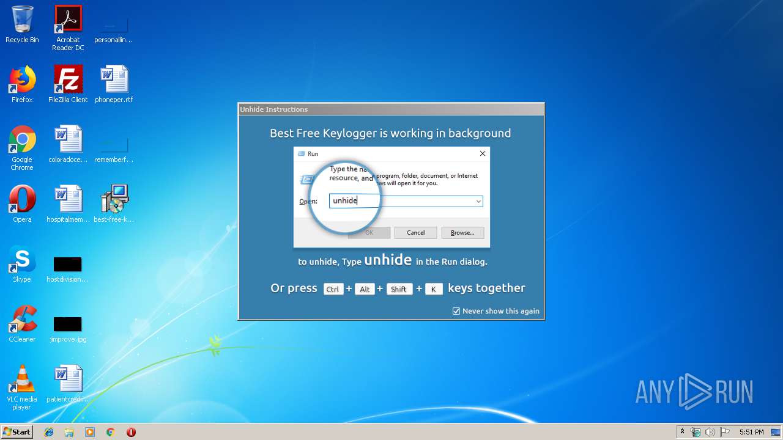Open Skype desktop shortcut
This screenshot has height=440, width=783.
(x=22, y=264)
